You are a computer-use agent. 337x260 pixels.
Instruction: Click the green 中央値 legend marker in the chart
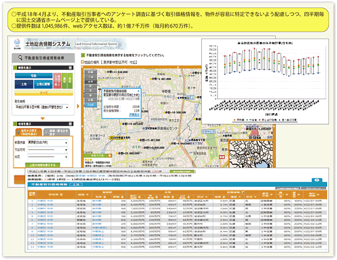tap(247, 120)
